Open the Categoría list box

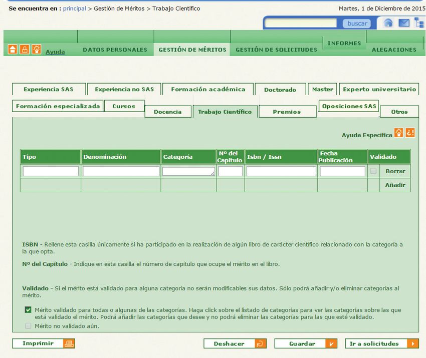click(188, 171)
